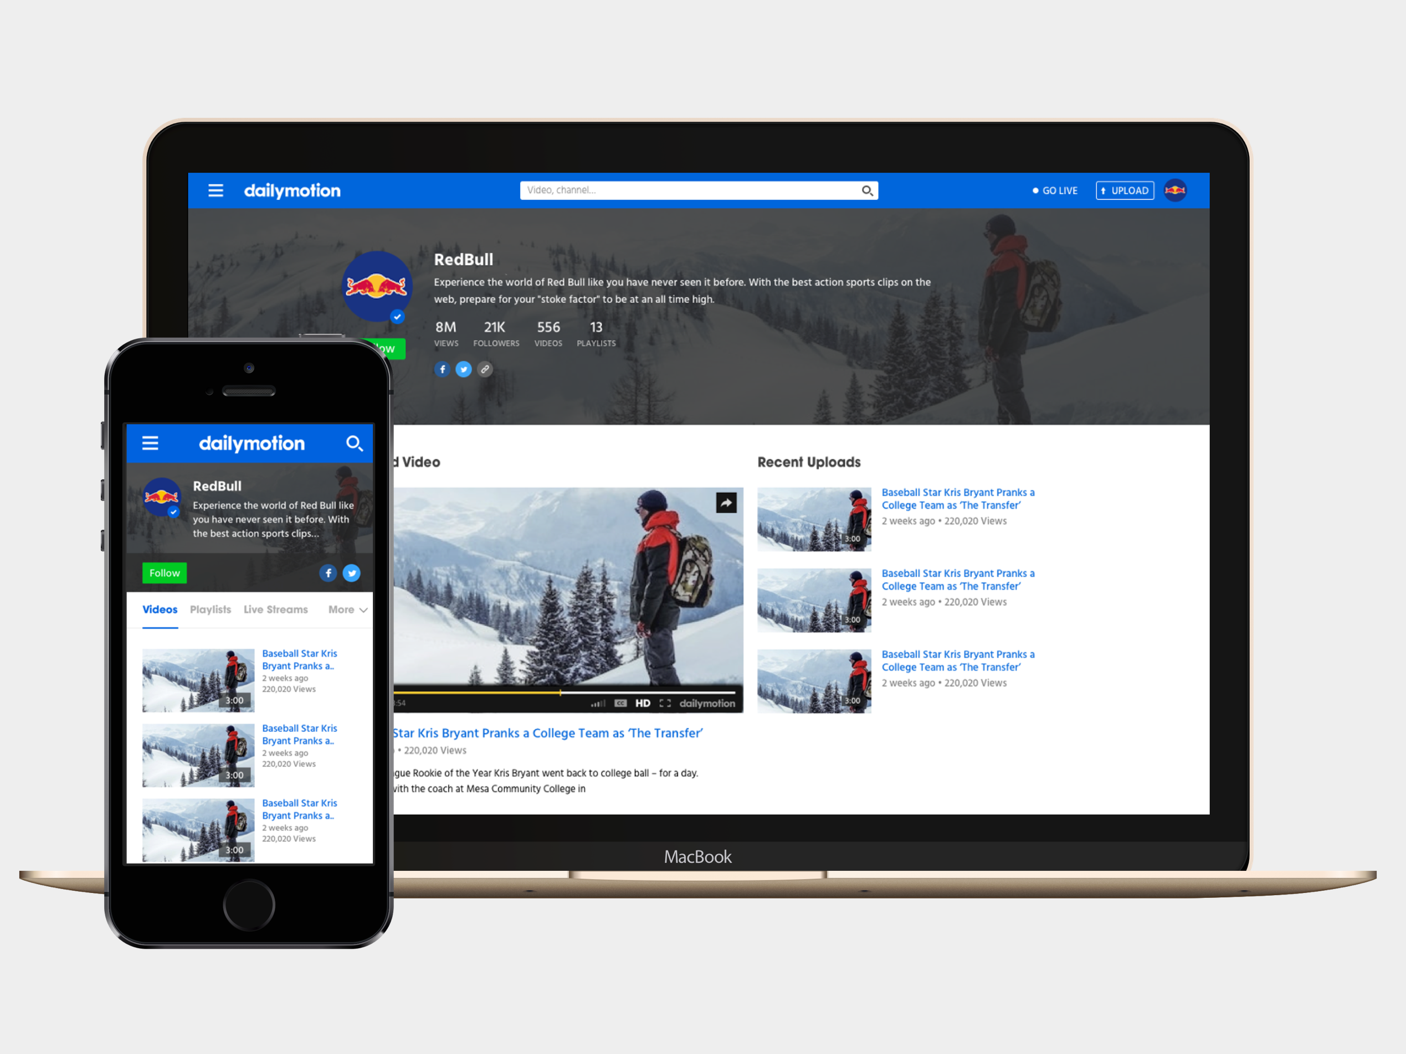Click the share arrow on the video player
The width and height of the screenshot is (1406, 1054).
point(726,503)
